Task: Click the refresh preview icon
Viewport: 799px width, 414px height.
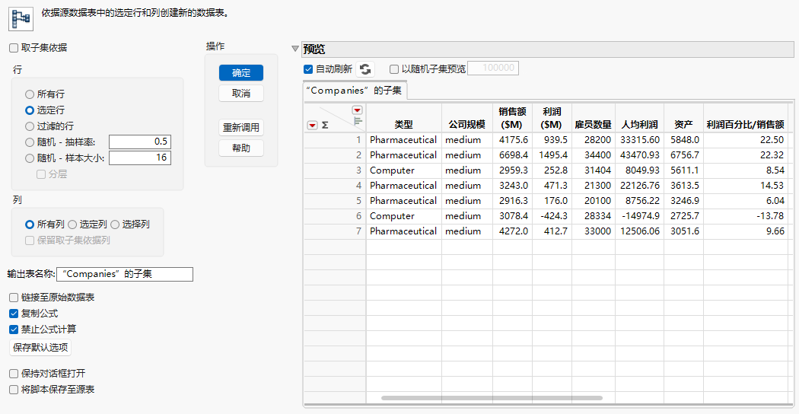Action: [364, 68]
